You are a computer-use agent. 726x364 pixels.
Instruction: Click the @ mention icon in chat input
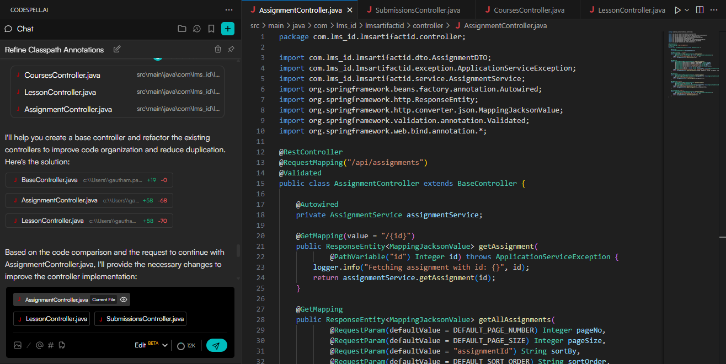pyautogui.click(x=39, y=345)
